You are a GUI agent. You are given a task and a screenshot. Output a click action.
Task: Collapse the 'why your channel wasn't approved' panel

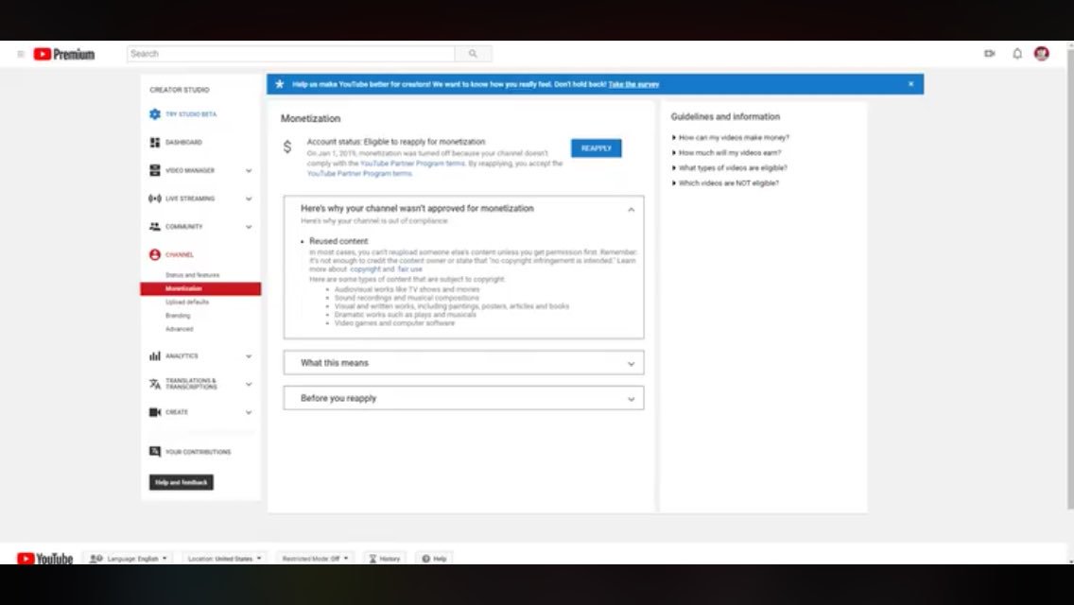(x=631, y=210)
